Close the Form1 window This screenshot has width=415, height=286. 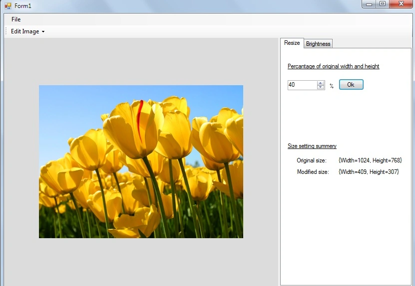point(401,3)
